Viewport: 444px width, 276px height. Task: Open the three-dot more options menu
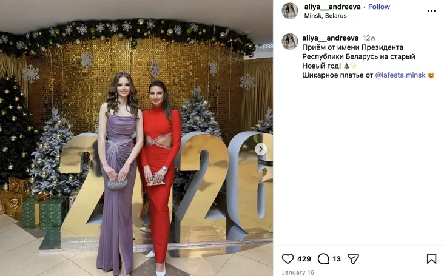(431, 11)
